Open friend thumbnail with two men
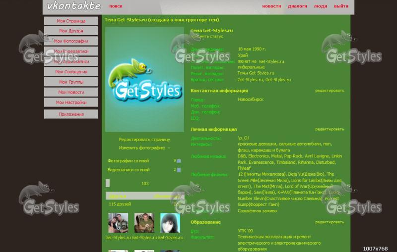Screen dimensions: 397x252 pyautogui.click(x=118, y=223)
